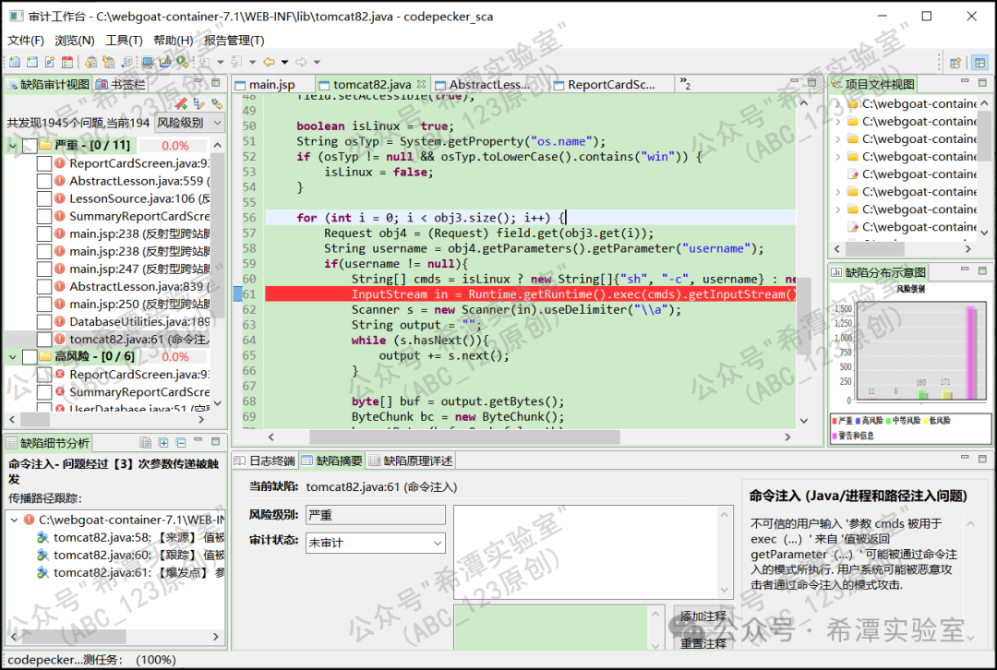
Task: Maximize the bottom 缺陷摘要 panel
Action: click(x=982, y=459)
